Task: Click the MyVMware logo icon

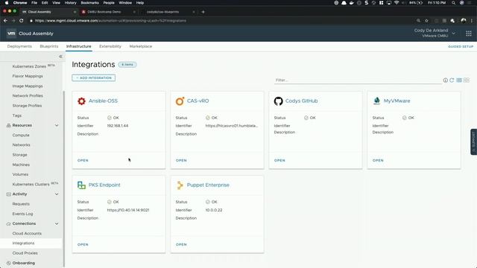Action: pos(376,101)
